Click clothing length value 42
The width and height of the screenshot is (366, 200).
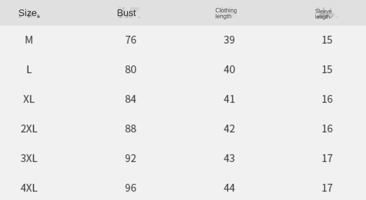click(x=229, y=128)
